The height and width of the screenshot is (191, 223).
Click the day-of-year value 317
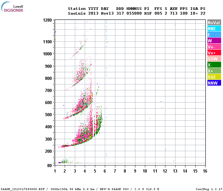120,13
